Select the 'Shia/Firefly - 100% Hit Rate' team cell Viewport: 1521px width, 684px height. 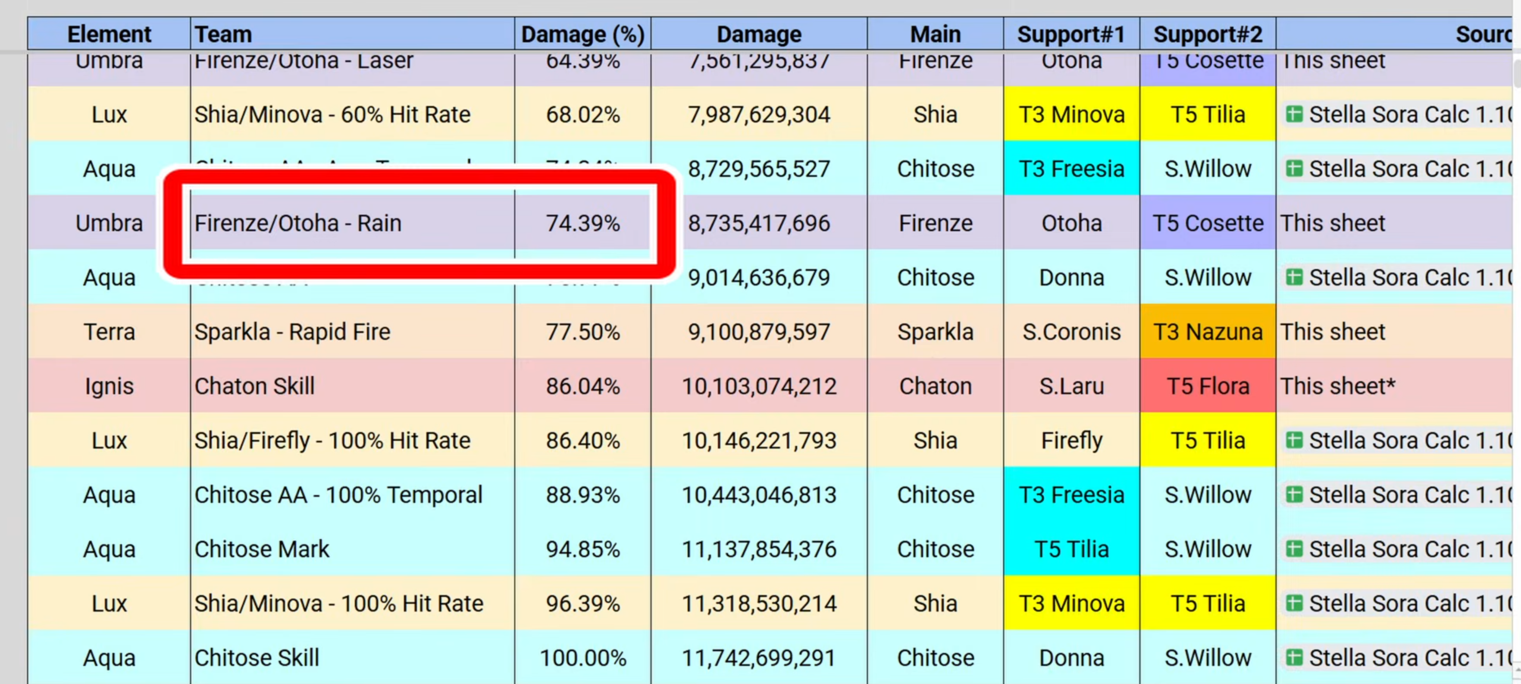click(x=353, y=441)
